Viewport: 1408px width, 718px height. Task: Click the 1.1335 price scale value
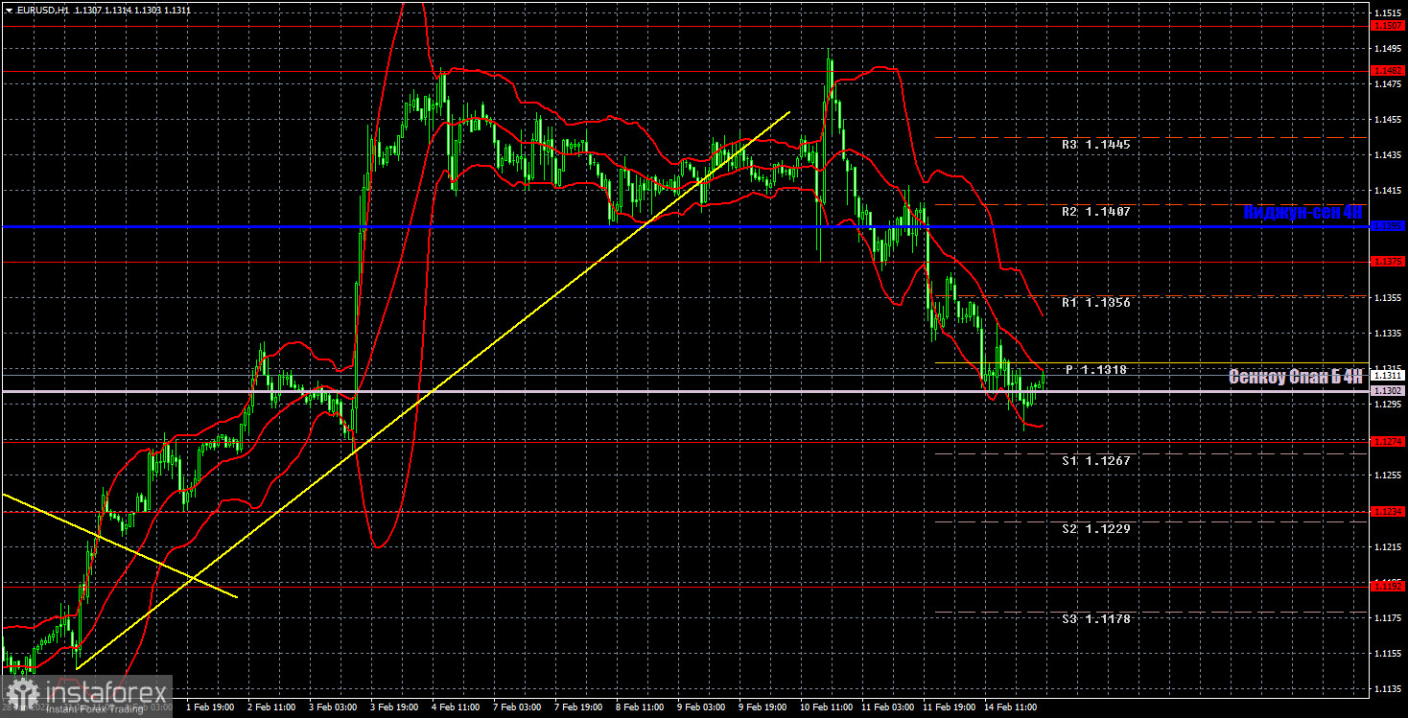point(1388,334)
